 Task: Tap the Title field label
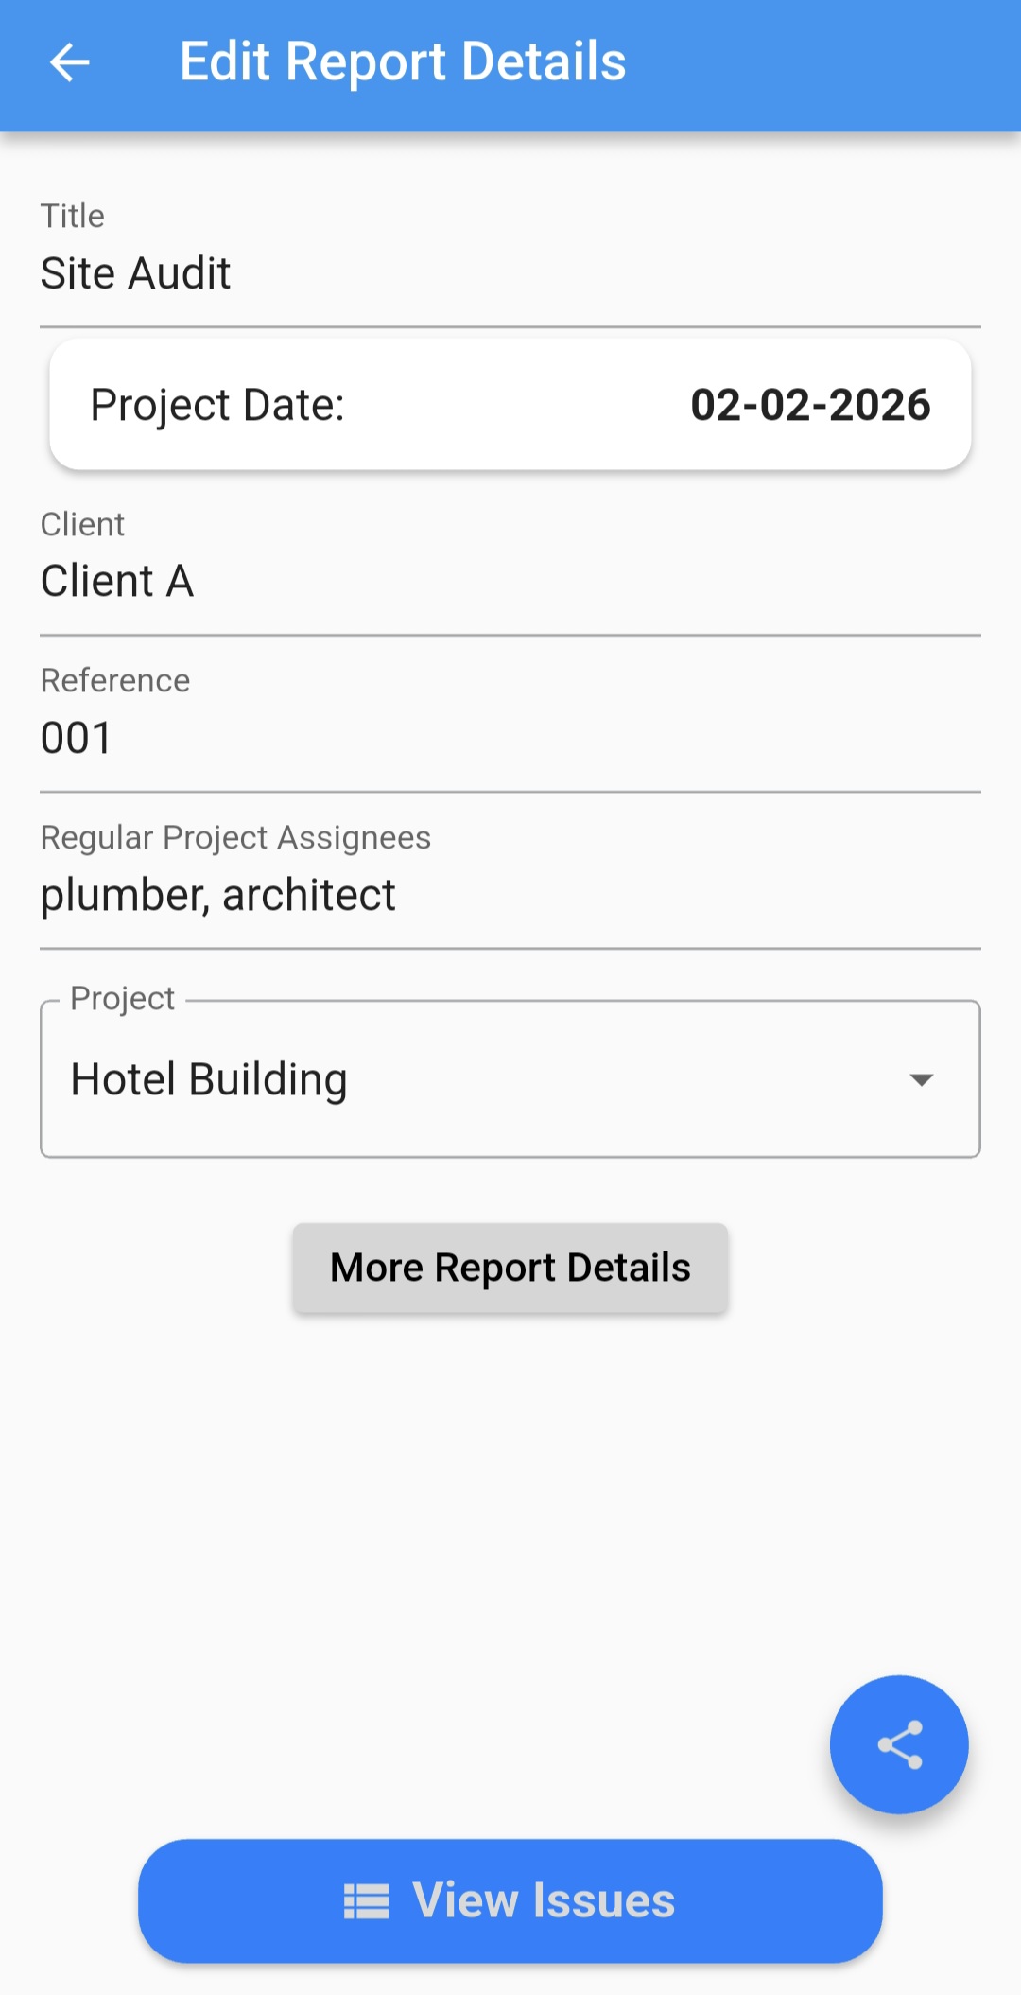tap(73, 216)
